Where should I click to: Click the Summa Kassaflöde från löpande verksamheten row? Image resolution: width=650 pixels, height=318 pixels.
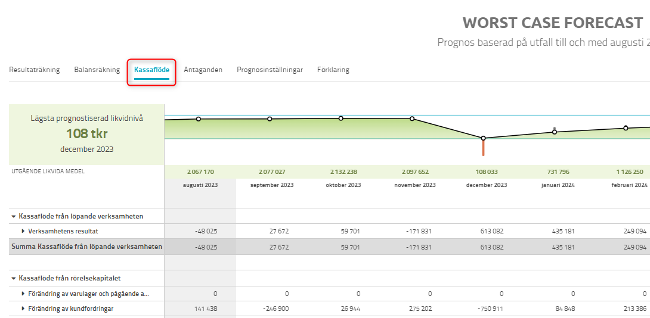coord(330,247)
